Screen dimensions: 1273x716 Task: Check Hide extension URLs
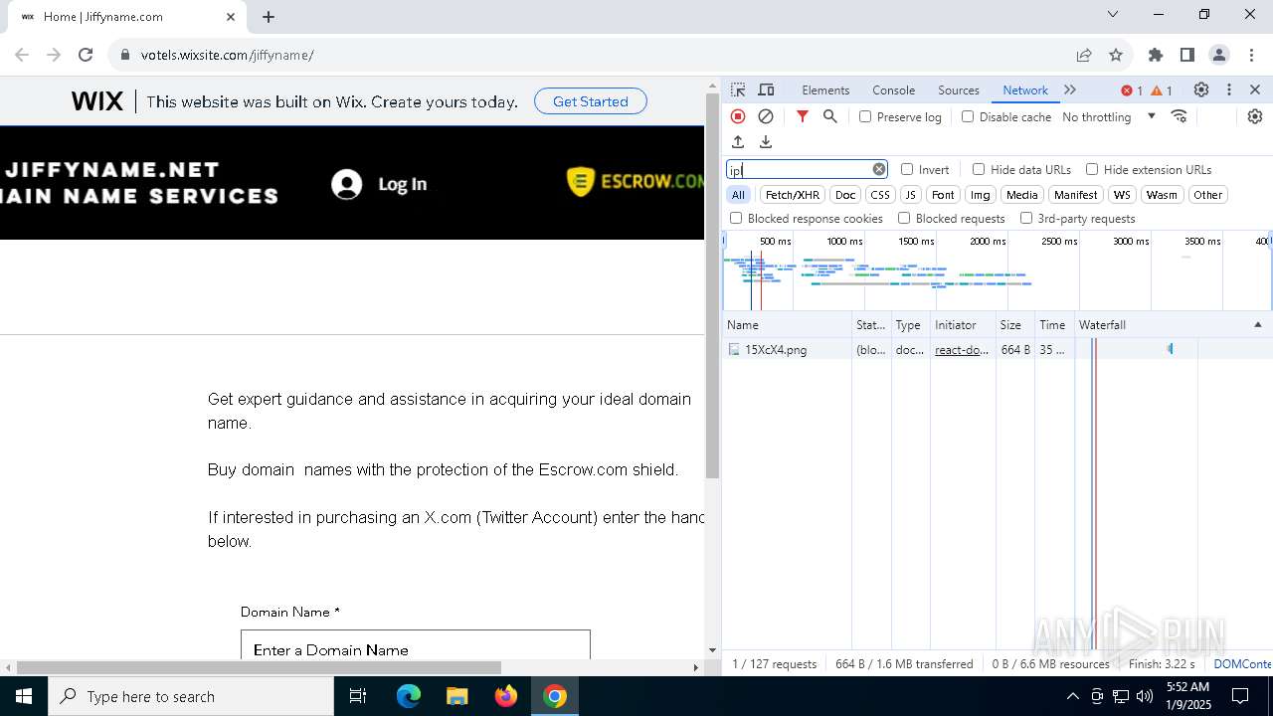[1092, 169]
